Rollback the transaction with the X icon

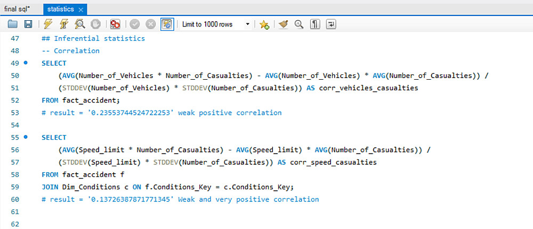tap(151, 24)
